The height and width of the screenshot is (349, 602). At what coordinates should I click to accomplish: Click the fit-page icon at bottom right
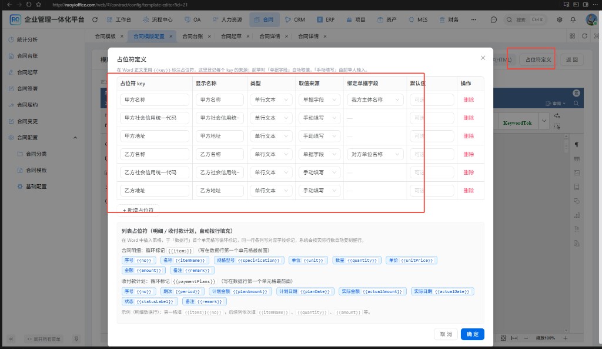pos(503,338)
